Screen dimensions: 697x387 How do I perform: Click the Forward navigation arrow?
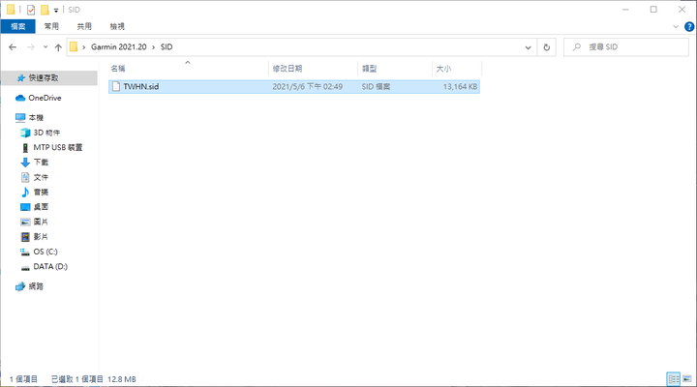click(31, 47)
